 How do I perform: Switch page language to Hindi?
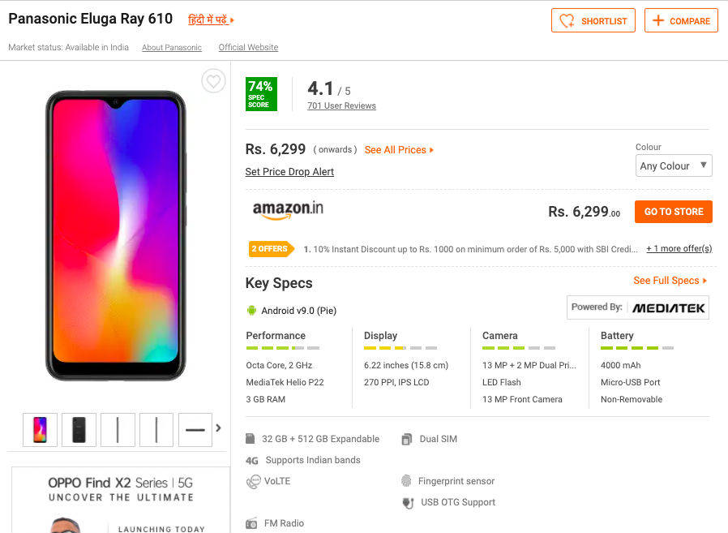click(x=211, y=19)
